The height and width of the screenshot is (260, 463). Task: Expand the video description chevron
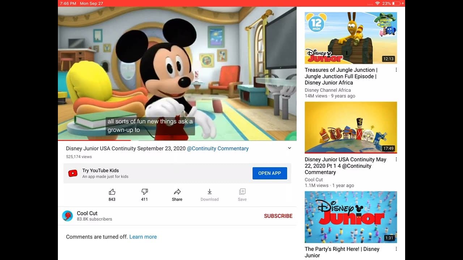[289, 148]
